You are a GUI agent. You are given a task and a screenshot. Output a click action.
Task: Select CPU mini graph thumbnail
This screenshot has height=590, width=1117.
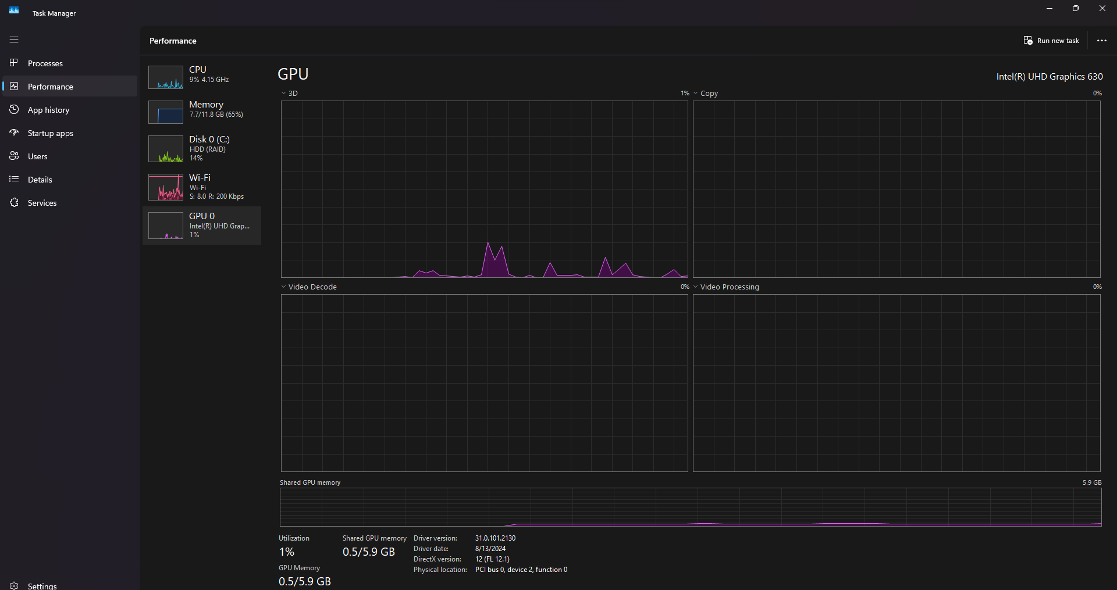[166, 77]
